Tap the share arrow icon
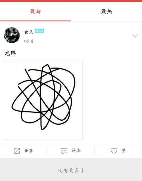Image resolution: width=142 pixels, height=181 pixels. [17, 151]
